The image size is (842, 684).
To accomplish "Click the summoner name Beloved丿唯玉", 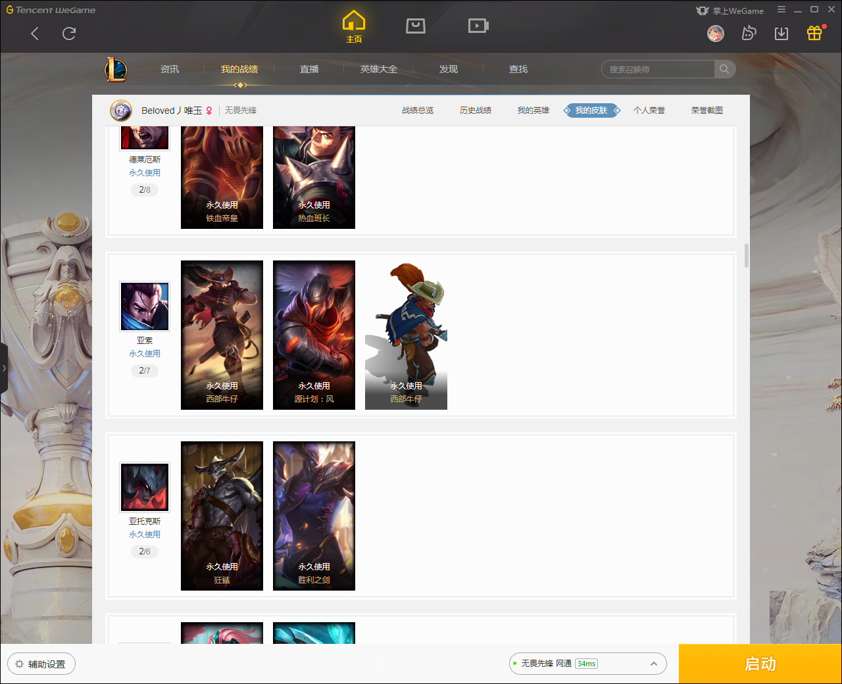I will pos(172,110).
